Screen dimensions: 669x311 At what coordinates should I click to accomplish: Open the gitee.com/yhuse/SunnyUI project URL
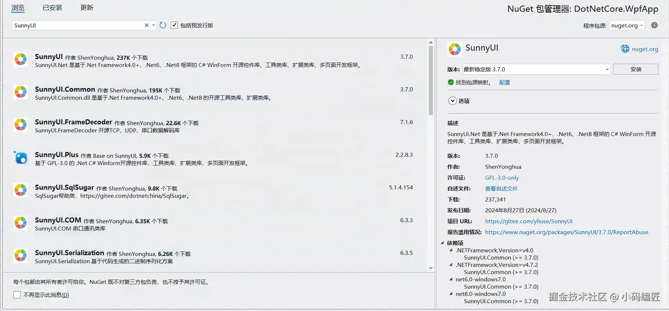click(x=529, y=221)
